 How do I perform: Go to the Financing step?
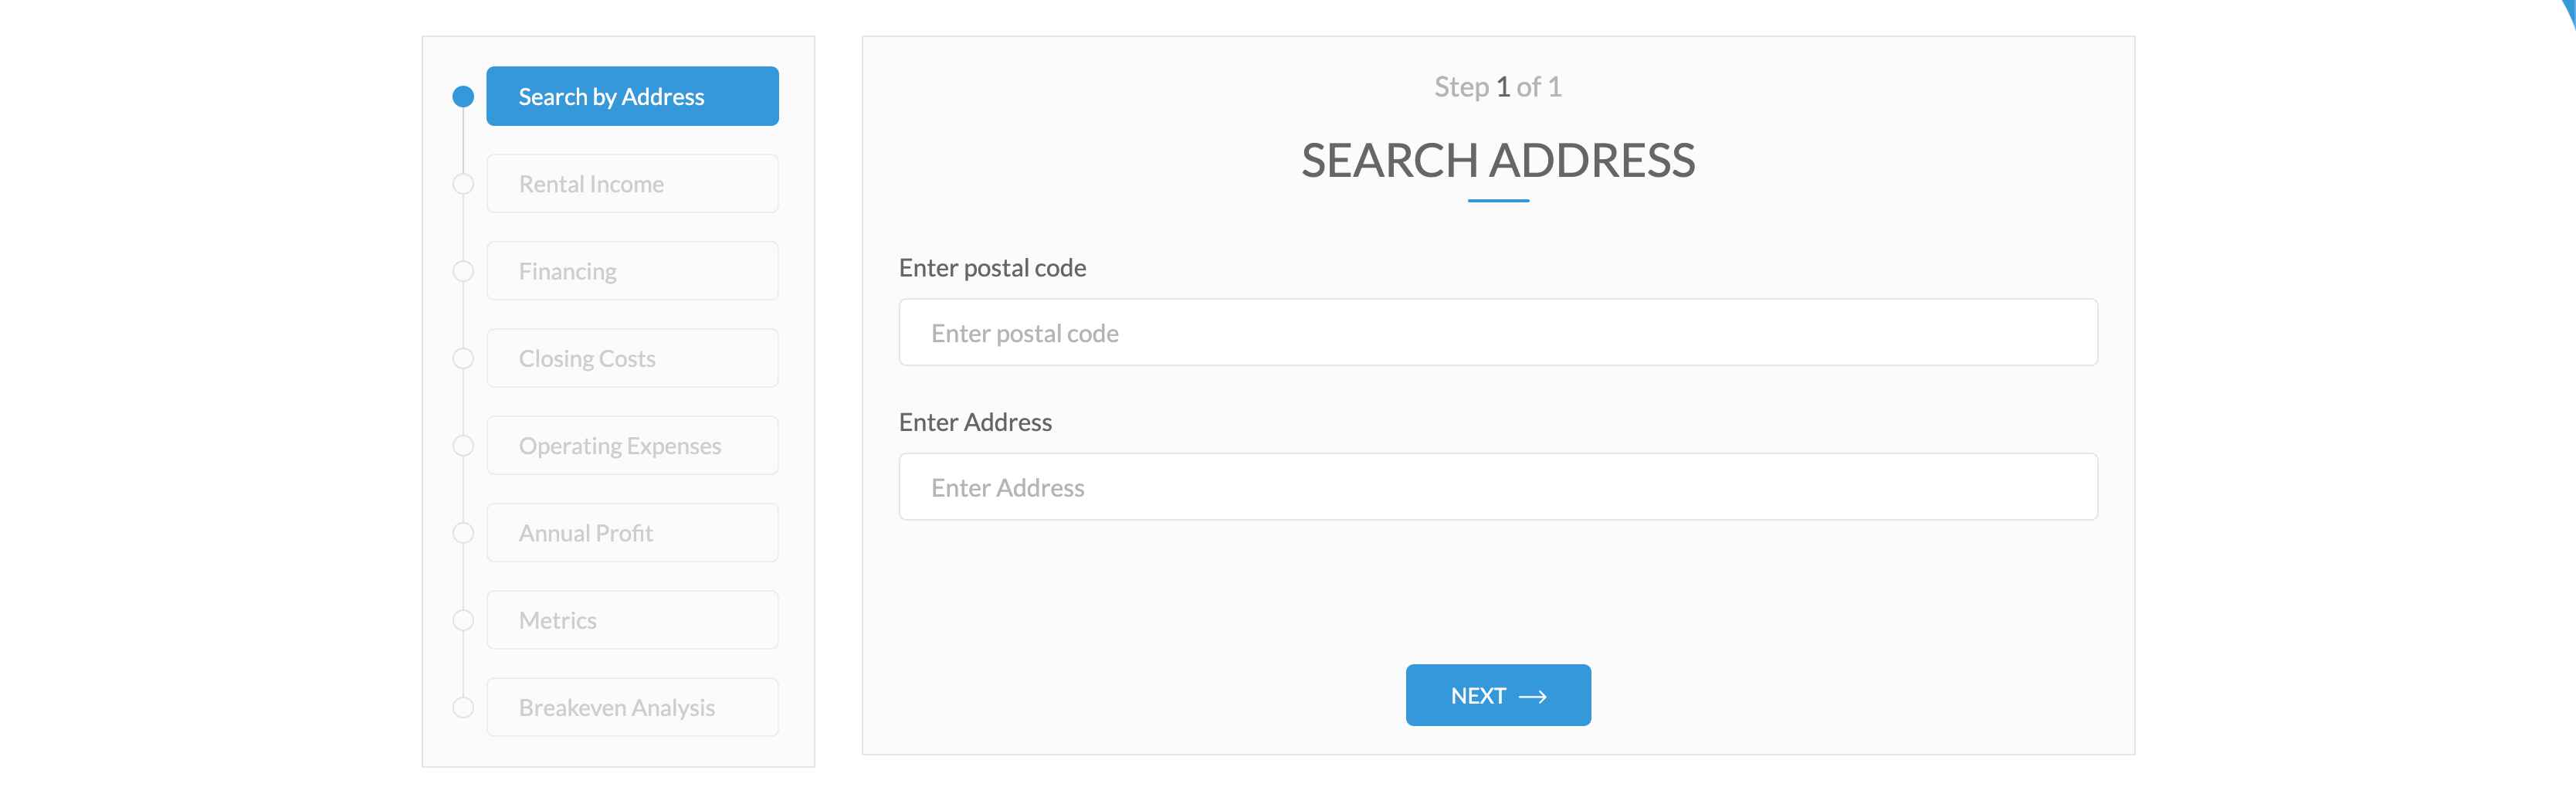632,271
